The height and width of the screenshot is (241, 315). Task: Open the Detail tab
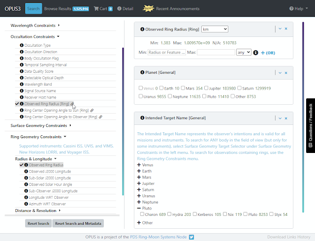125,9
